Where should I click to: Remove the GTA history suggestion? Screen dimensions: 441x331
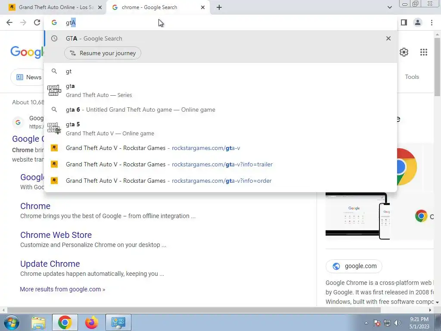tap(388, 38)
